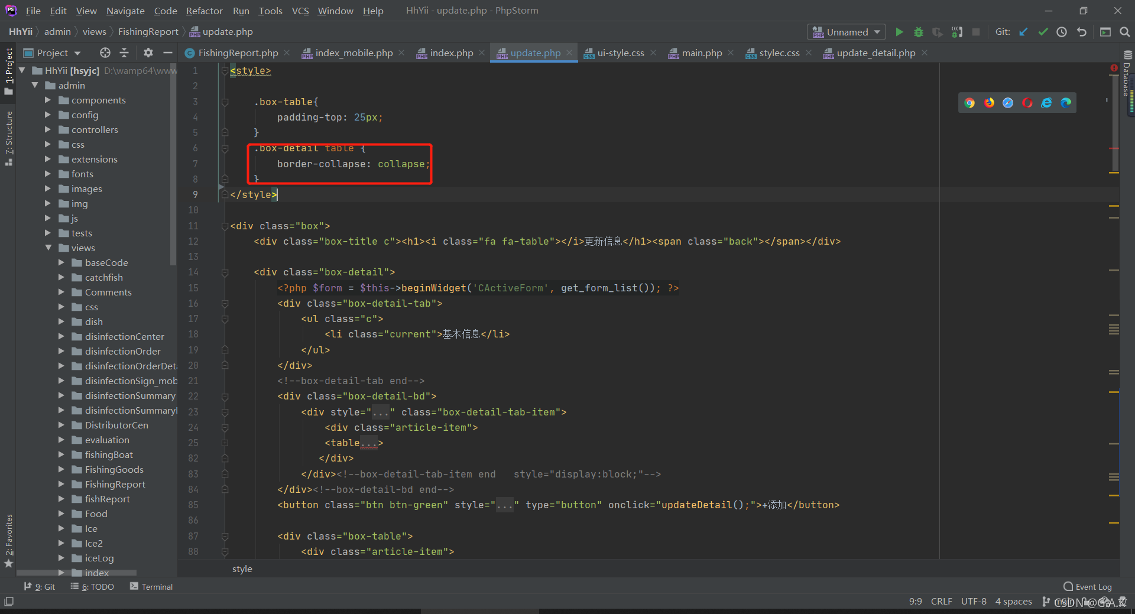Screen dimensions: 1135x614
Task: Update project from Git
Action: pos(1024,32)
